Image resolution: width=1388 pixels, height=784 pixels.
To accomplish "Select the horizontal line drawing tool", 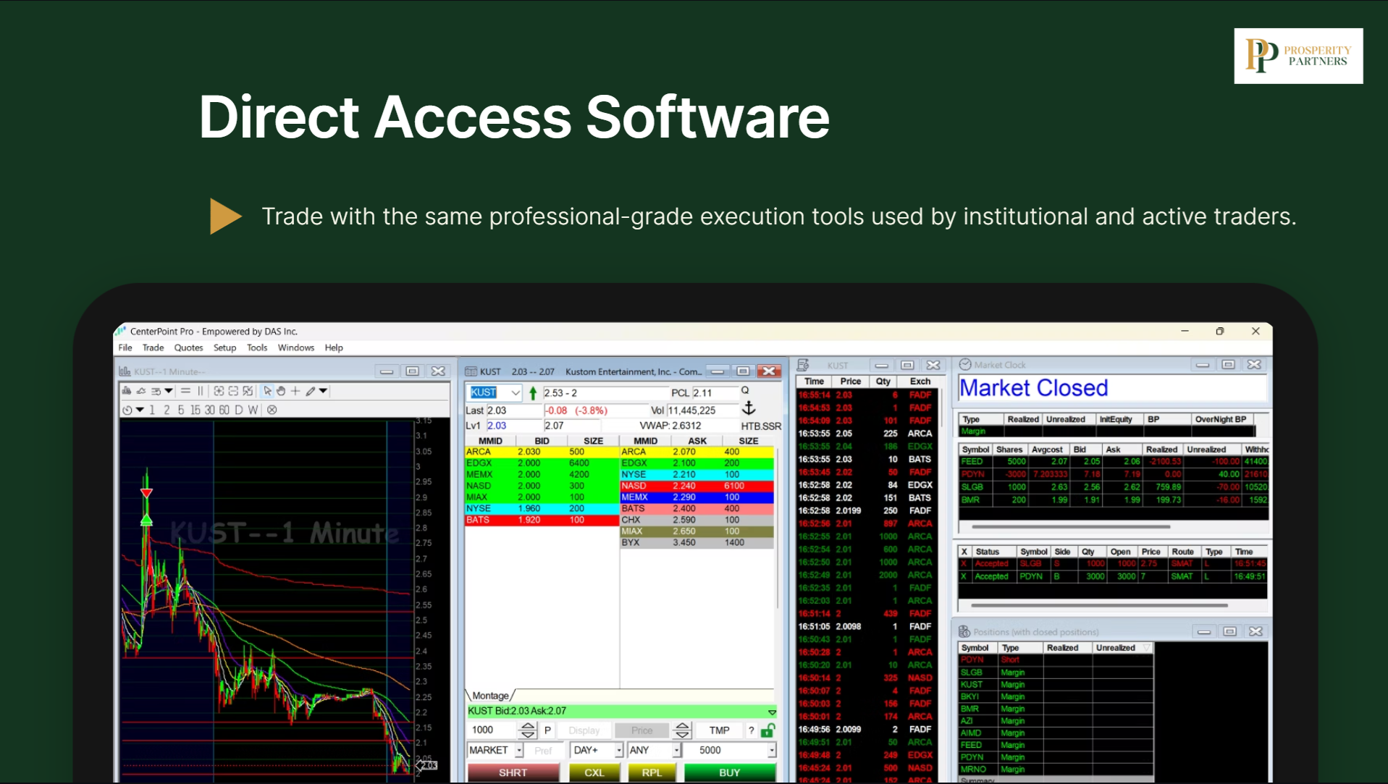I will (x=185, y=391).
